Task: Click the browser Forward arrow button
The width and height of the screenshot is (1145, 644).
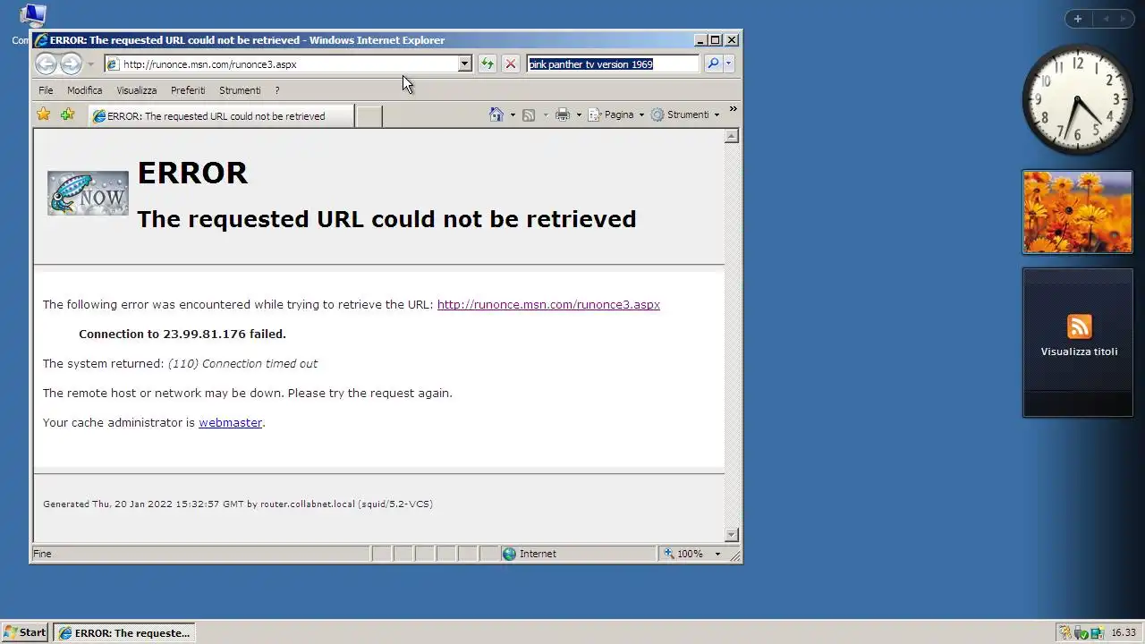Action: 71,64
